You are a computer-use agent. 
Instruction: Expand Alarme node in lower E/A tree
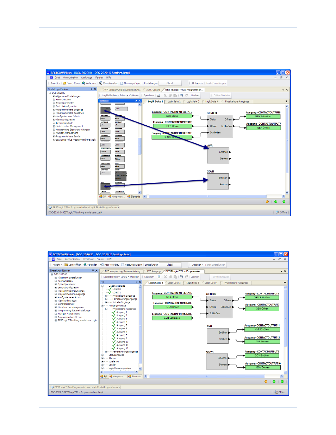102,358
